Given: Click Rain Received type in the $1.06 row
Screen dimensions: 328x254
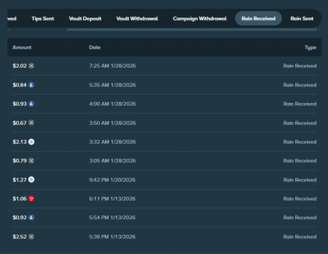Looking at the screenshot, I should [x=300, y=199].
